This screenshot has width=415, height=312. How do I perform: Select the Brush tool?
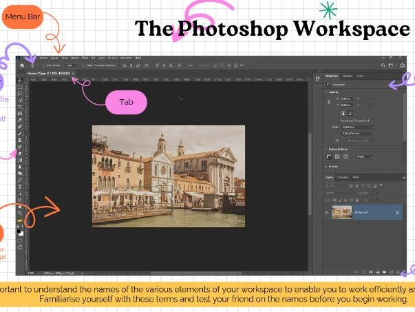20,134
